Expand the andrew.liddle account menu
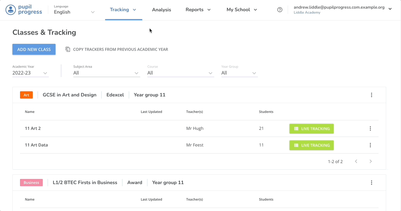Screen dimensions: 401x211 click(x=390, y=9)
